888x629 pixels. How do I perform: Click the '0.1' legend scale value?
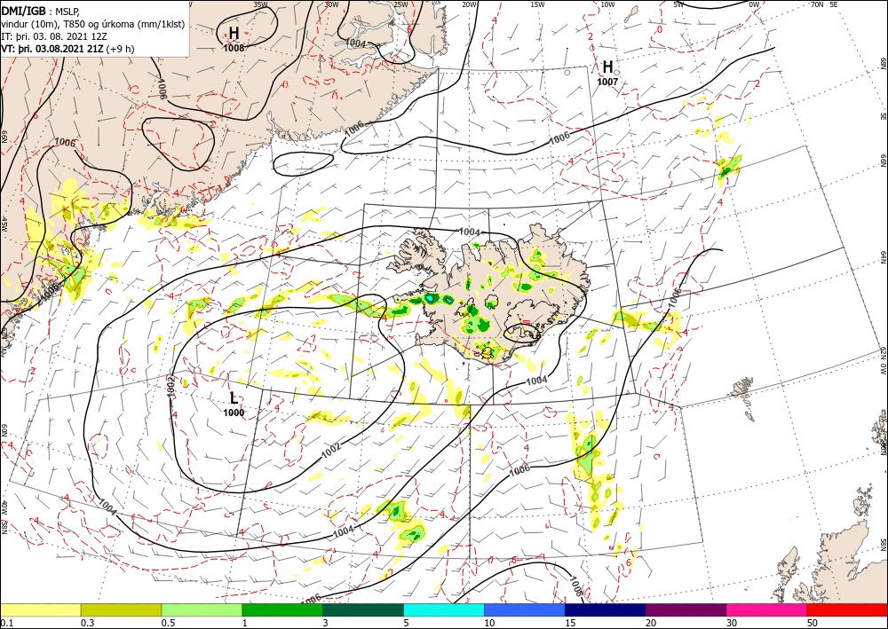coord(6,623)
